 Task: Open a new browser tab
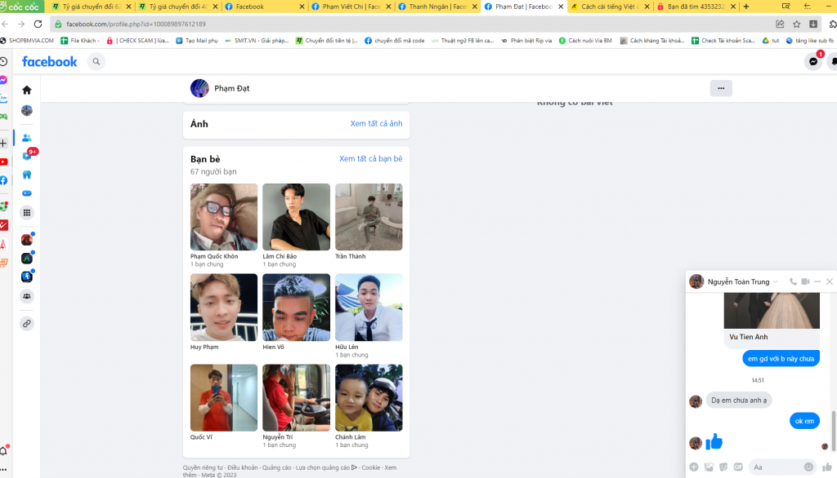pos(746,7)
